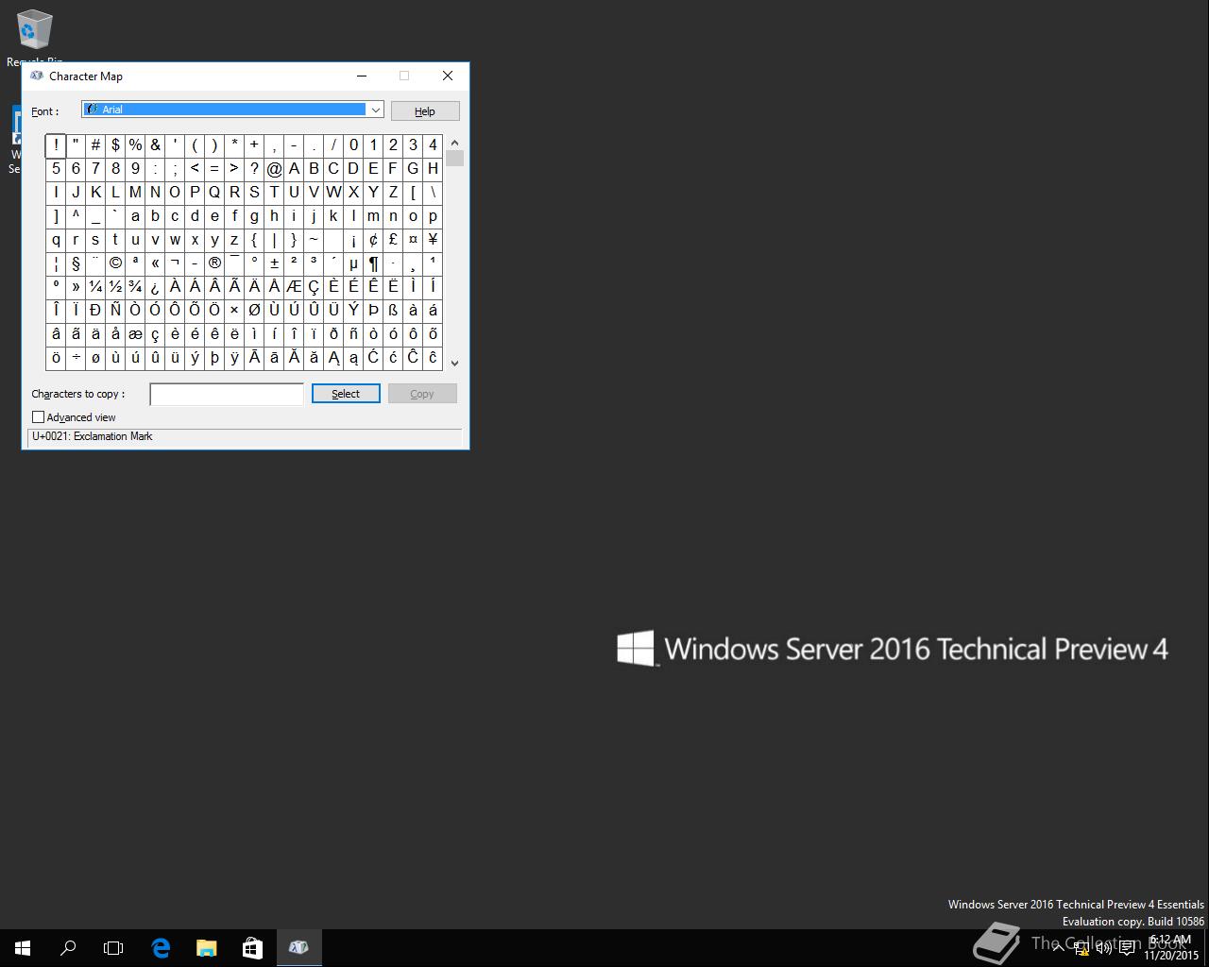Select the copyright © character
1209x967 pixels.
(x=115, y=263)
